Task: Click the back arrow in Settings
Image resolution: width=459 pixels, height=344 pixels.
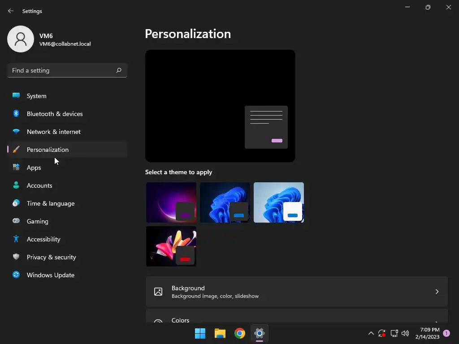Action: tap(11, 11)
